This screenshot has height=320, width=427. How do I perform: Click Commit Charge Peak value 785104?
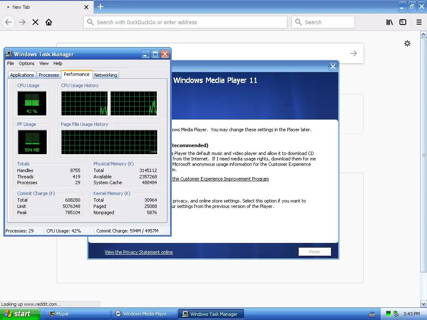73,212
